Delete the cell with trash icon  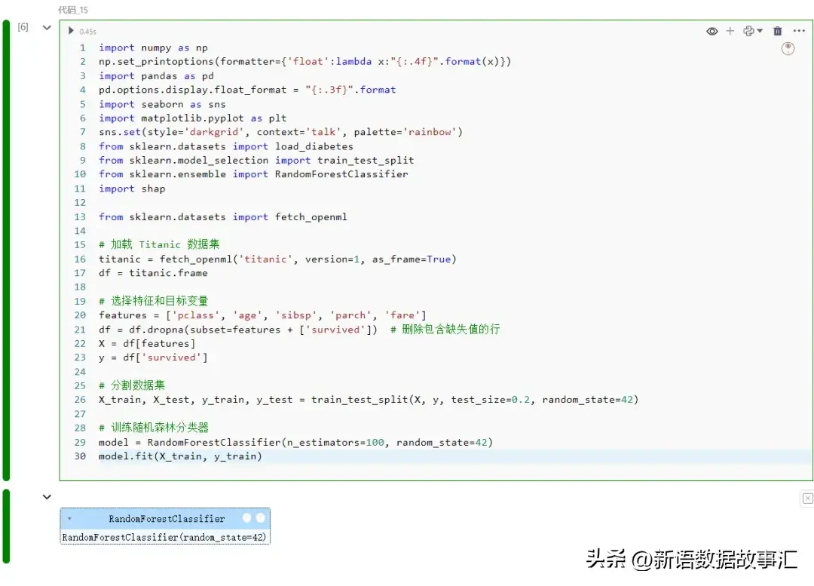778,31
